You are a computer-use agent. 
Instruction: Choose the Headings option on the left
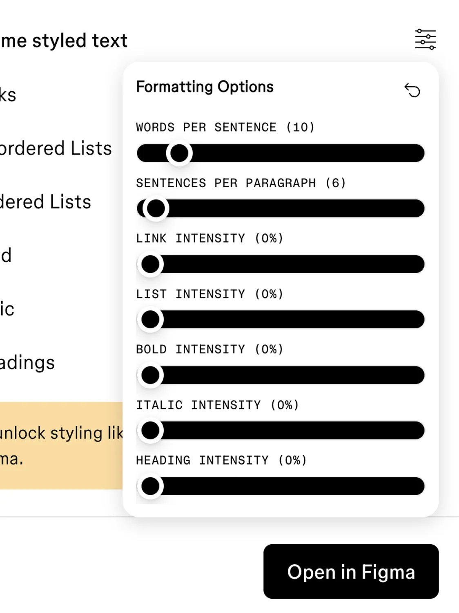[27, 363]
